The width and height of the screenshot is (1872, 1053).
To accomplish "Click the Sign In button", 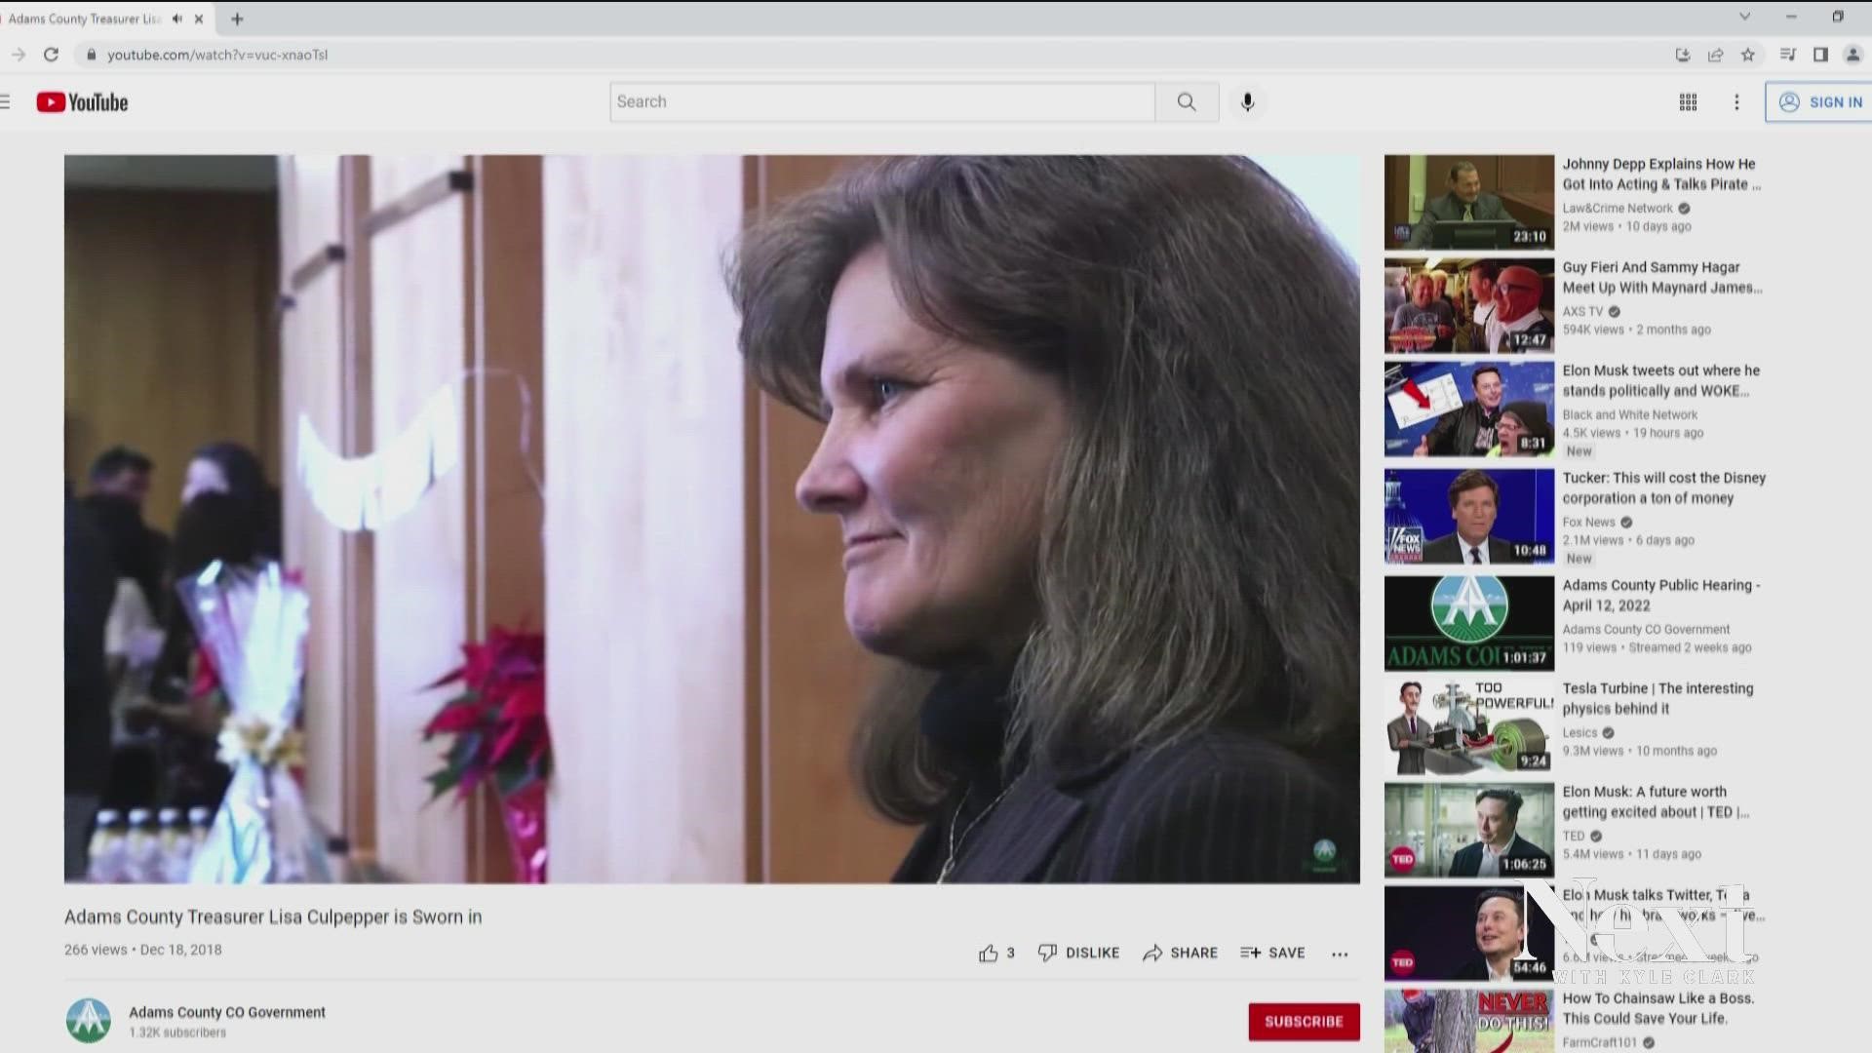I will tap(1819, 102).
